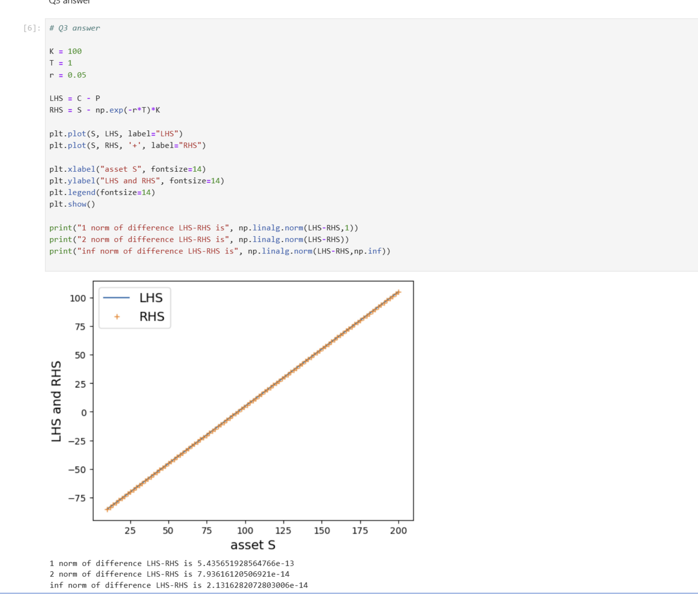Click the plt.ylabel("LHS and RHS") line
Screen dimensions: 698x597
point(137,181)
